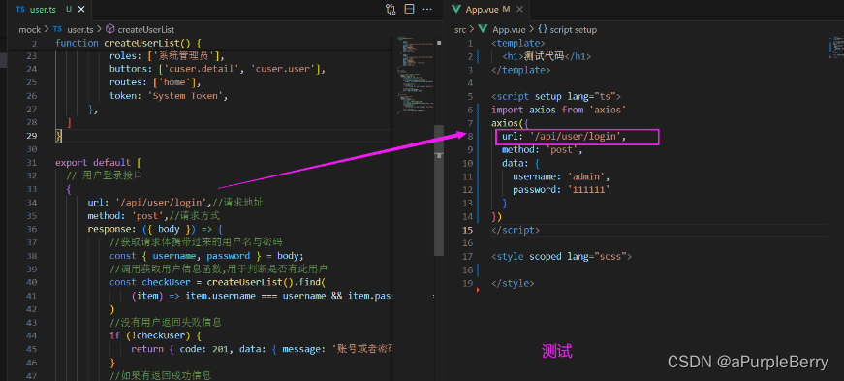Close the App.vue tab

click(x=520, y=9)
